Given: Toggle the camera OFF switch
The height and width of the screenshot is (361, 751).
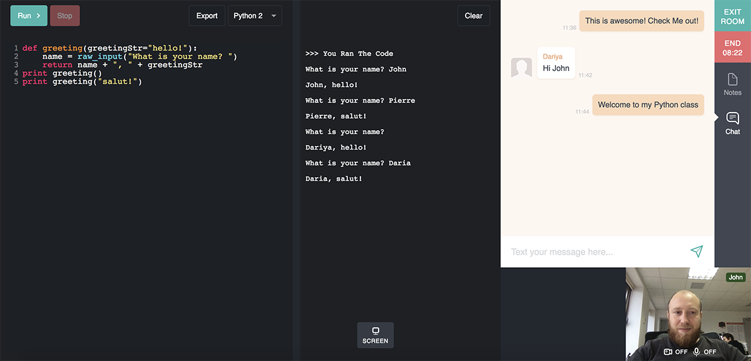Looking at the screenshot, I should click(676, 352).
